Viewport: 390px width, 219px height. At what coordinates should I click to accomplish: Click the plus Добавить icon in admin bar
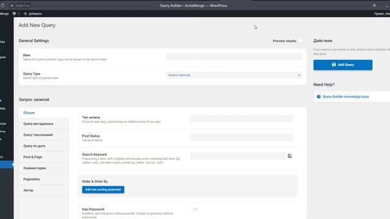pyautogui.click(x=25, y=13)
